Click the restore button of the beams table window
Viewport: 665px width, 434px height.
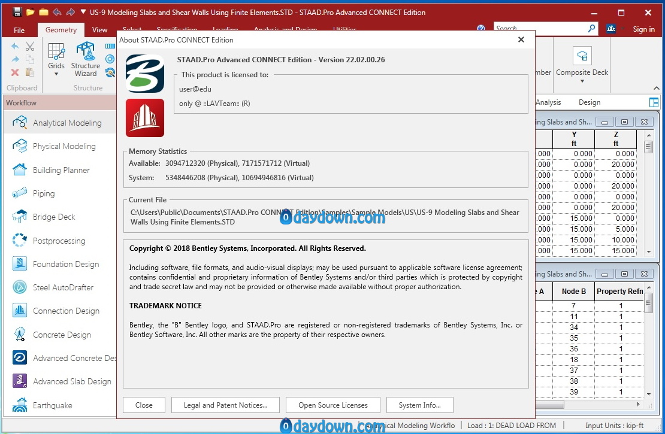(624, 274)
